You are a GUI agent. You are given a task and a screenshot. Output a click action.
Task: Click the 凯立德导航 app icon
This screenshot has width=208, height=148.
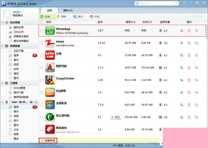(50, 117)
